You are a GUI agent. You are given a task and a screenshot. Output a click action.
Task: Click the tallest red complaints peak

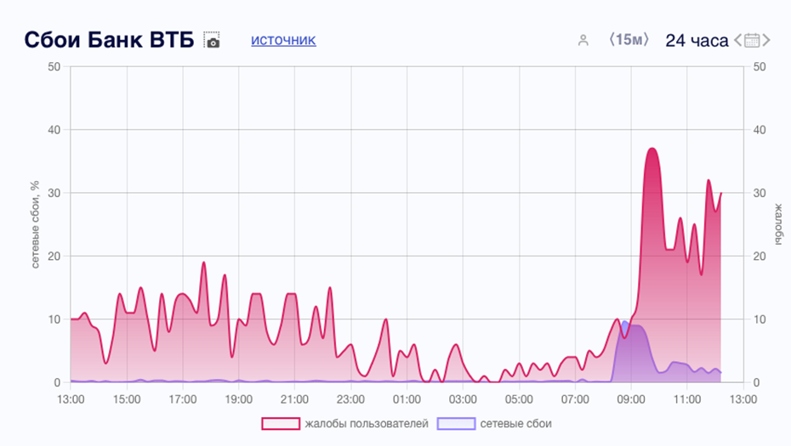(652, 149)
